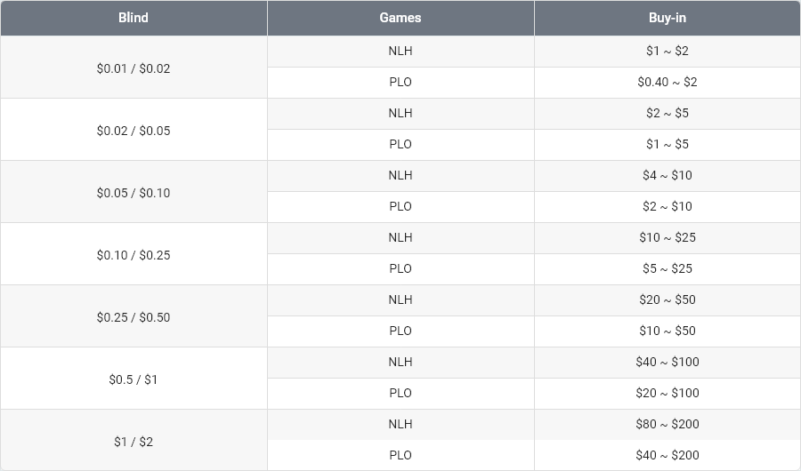The image size is (801, 471).
Task: Select the $1 / $2 blind cell
Action: pyautogui.click(x=133, y=441)
